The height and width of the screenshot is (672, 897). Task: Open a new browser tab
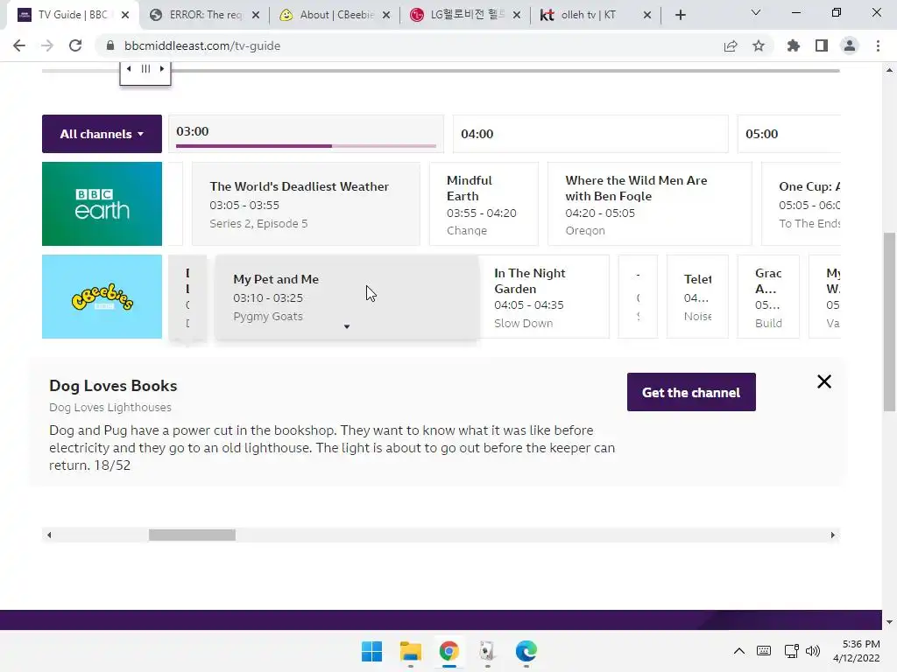680,15
